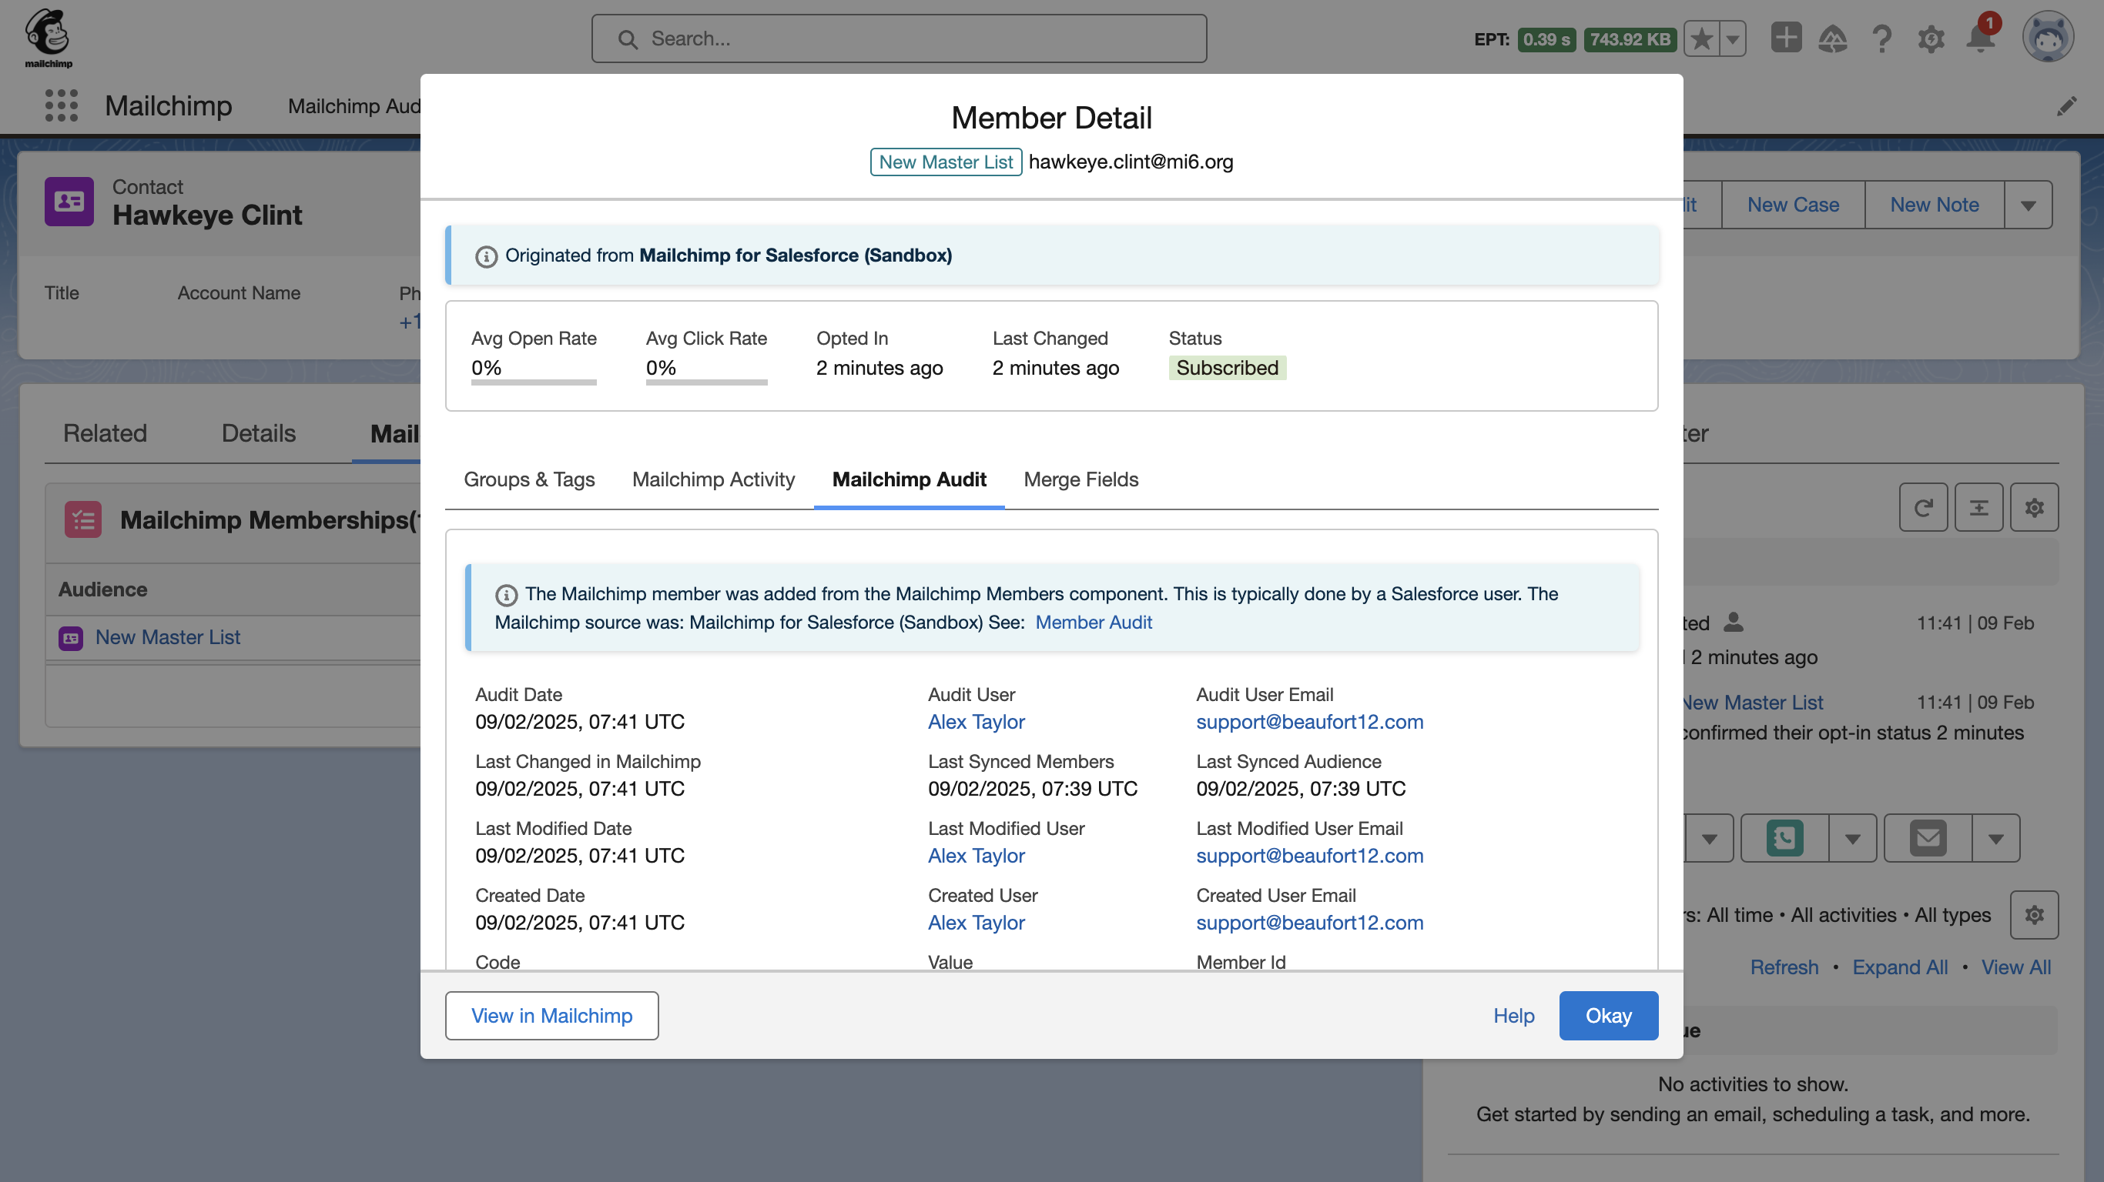
Task: Open the Related tab on contact page
Action: pyautogui.click(x=106, y=432)
